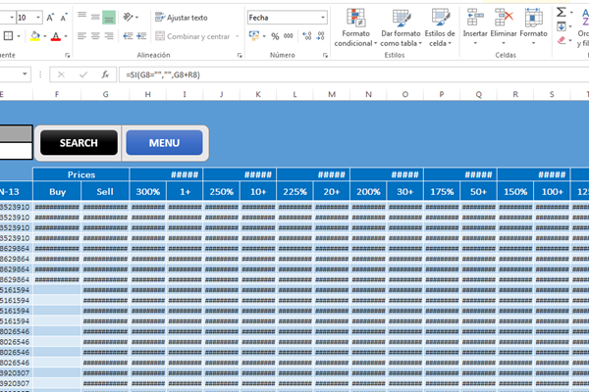Click Dar formato como tabla
The height and width of the screenshot is (392, 589).
400,27
